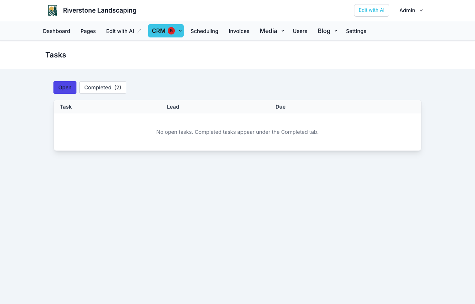475x304 pixels.
Task: Click the 'No open tasks' message text
Action: 237,132
